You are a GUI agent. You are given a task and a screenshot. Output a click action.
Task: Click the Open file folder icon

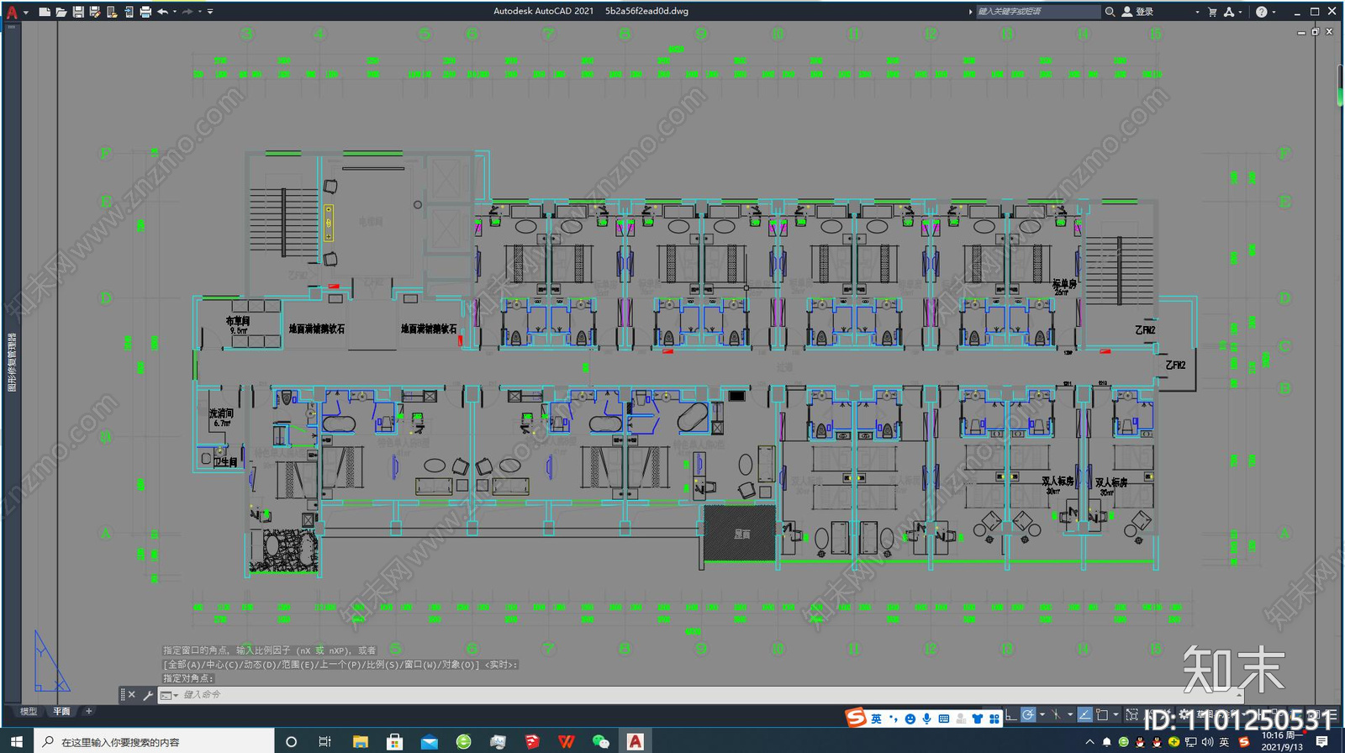click(x=61, y=12)
